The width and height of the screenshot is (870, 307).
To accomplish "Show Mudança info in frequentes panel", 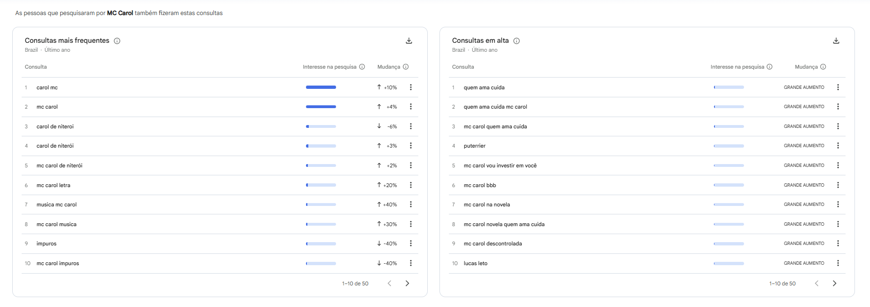I will click(406, 67).
